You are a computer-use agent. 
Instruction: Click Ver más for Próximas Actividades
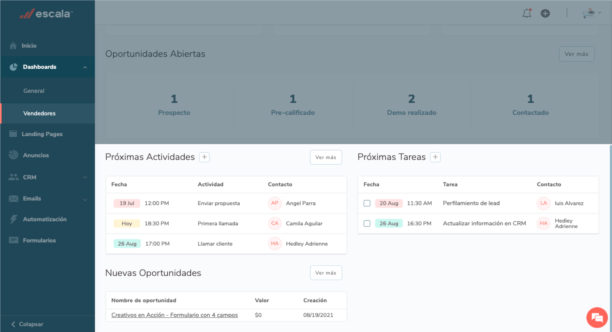coord(325,157)
